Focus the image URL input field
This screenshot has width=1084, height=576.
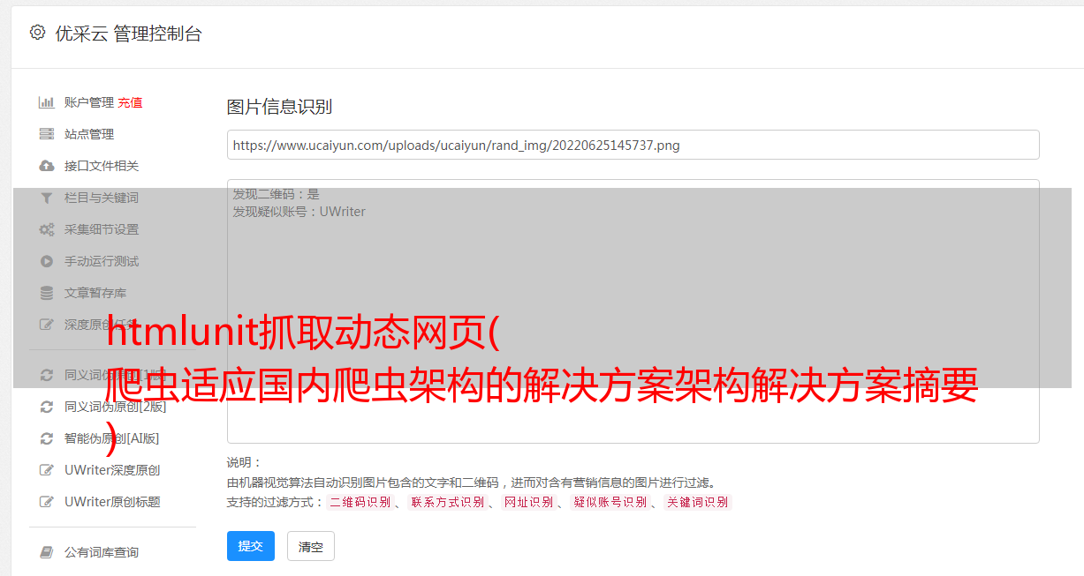[x=633, y=145]
